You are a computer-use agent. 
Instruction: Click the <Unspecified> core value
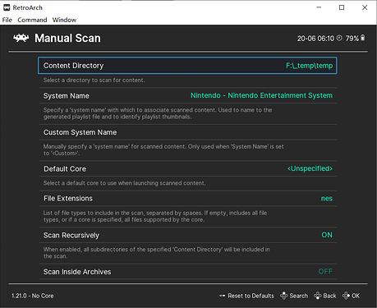point(310,168)
